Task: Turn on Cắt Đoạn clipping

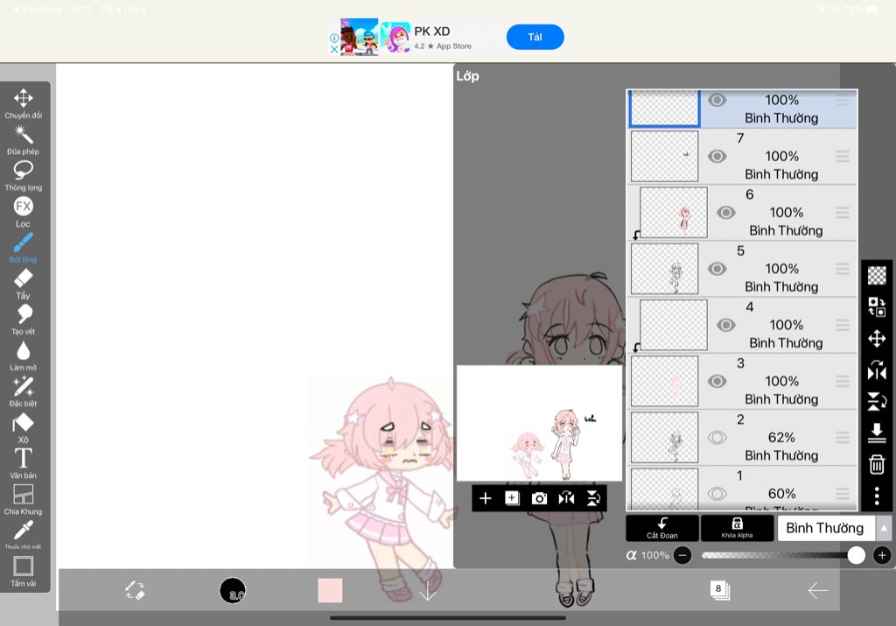Action: [x=661, y=528]
